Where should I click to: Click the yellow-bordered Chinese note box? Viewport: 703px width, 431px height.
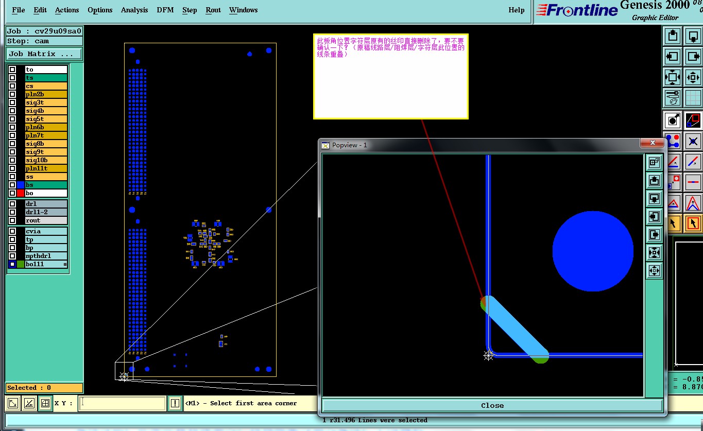(391, 76)
